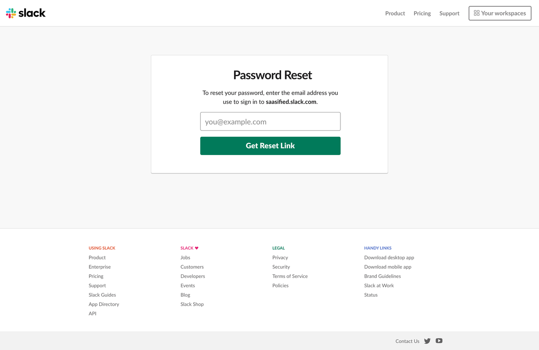This screenshot has width=539, height=350.
Task: Click the heart icon beside SLACK heading
Action: point(197,248)
